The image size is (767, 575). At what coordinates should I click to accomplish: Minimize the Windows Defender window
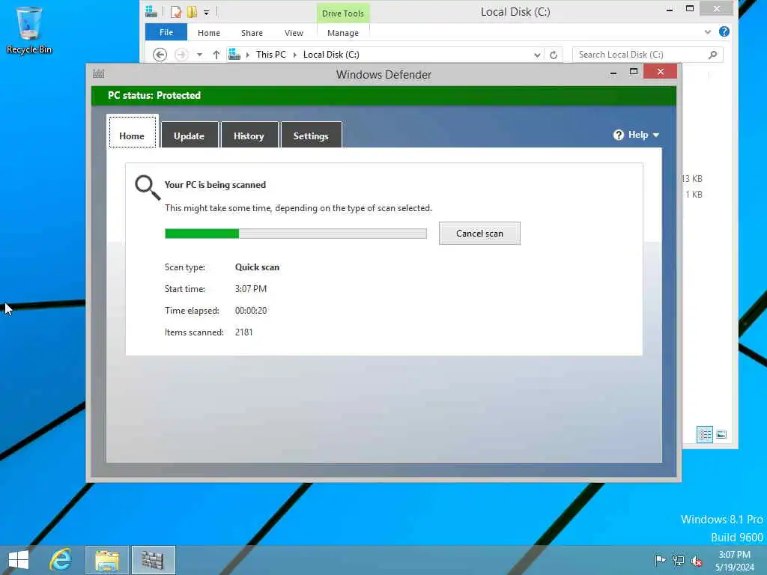[x=613, y=73]
